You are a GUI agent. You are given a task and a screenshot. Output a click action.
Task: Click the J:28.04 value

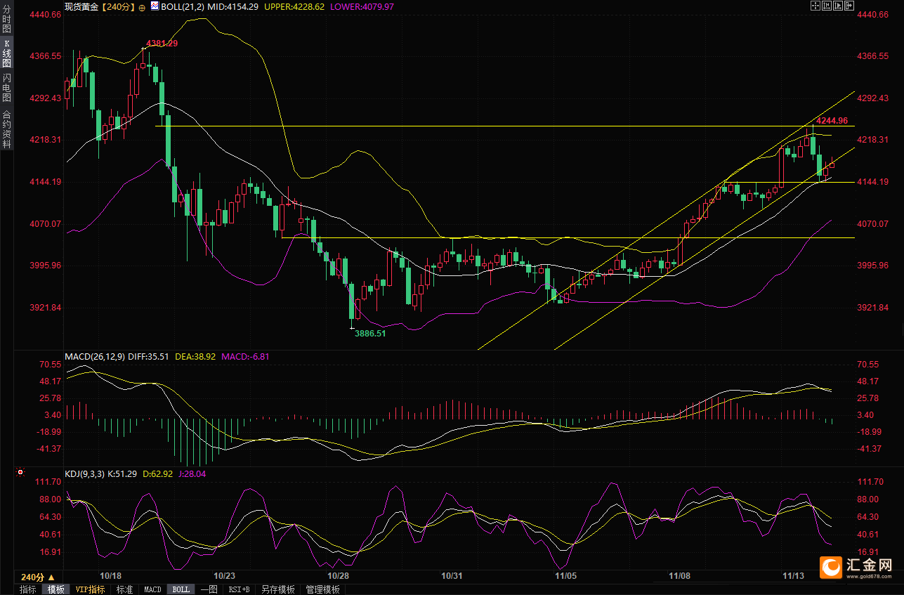(192, 473)
